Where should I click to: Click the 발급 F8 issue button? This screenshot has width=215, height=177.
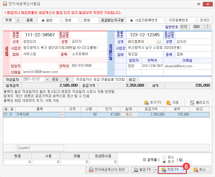(x=143, y=170)
